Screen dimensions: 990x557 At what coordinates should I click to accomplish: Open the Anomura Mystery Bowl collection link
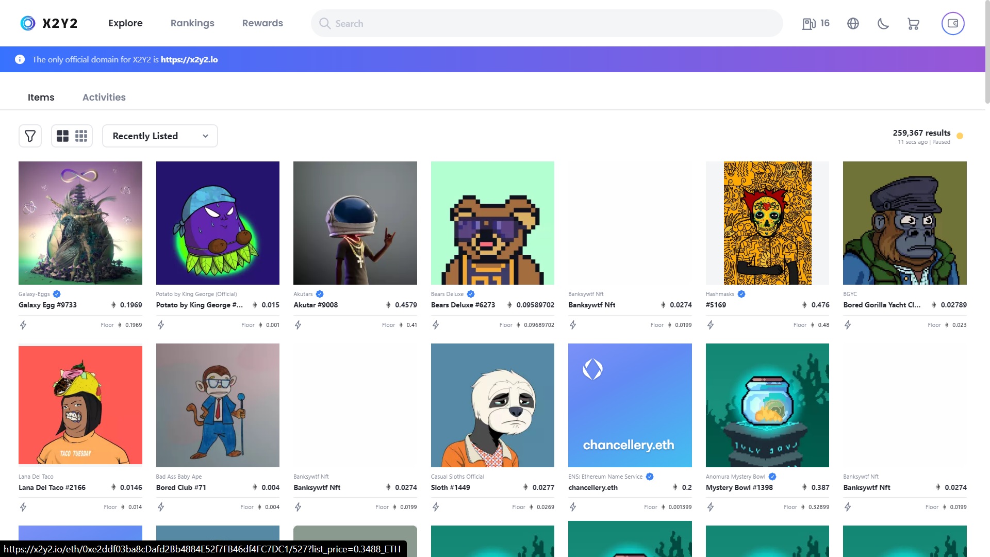[x=735, y=477]
